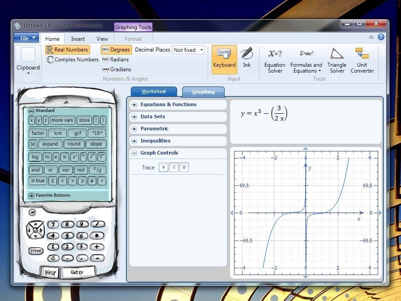Image resolution: width=401 pixels, height=301 pixels.
Task: Click the slope button
Action: click(x=96, y=144)
